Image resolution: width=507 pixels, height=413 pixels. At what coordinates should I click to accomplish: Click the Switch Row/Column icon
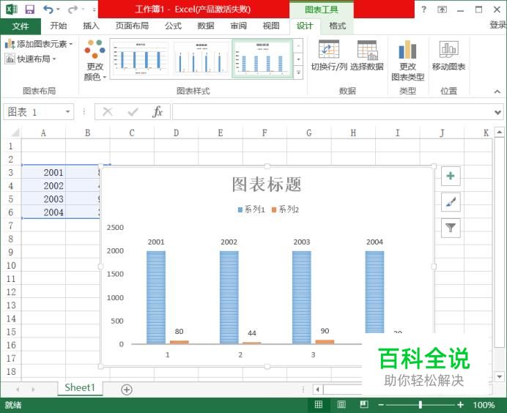click(329, 55)
